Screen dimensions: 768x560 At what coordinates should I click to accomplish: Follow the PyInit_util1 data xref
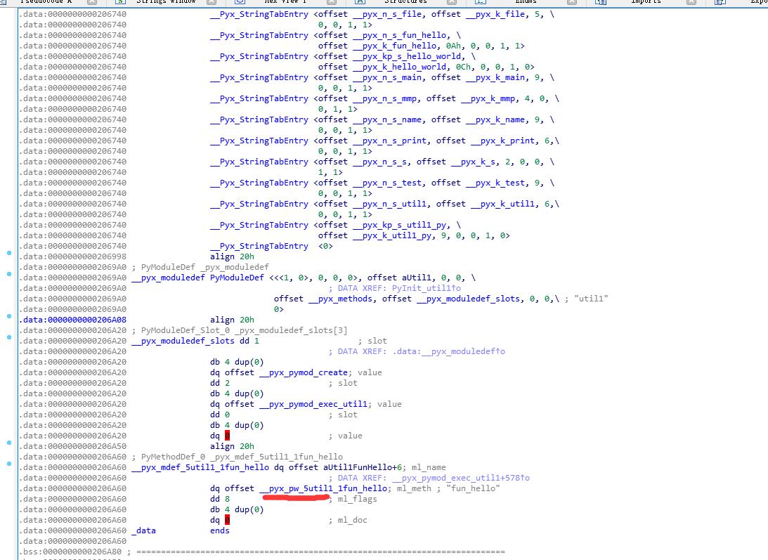426,288
